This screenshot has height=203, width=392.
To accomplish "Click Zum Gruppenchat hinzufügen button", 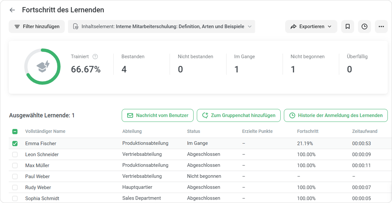I will pos(239,115).
